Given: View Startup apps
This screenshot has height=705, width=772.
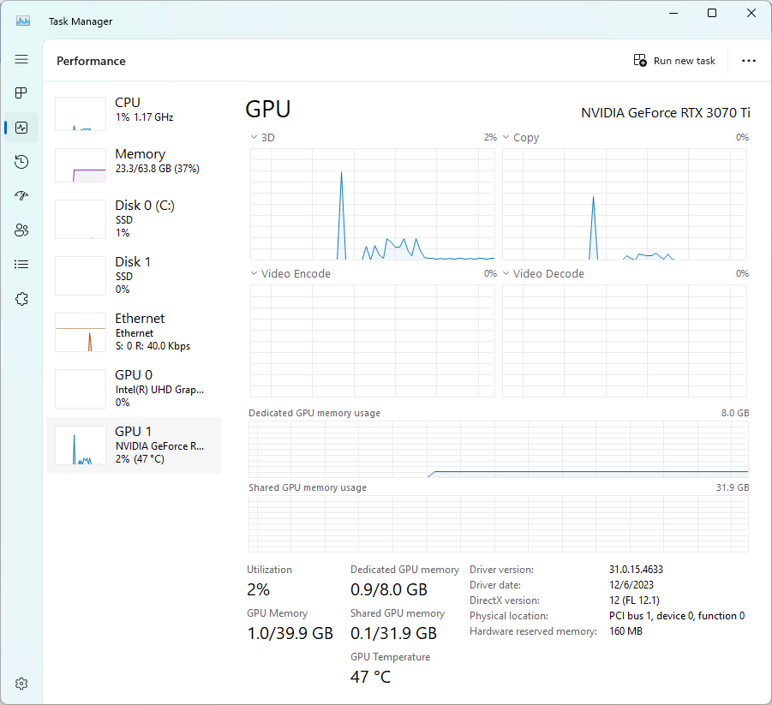Looking at the screenshot, I should point(21,195).
